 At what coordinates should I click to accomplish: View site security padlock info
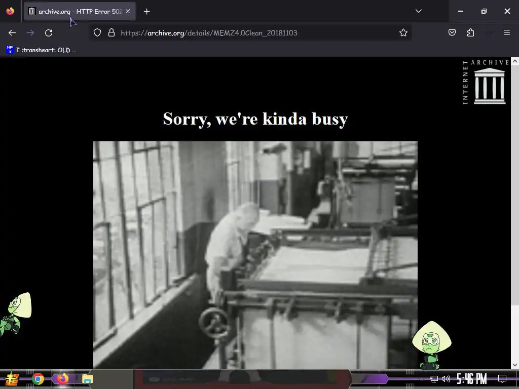(x=112, y=33)
